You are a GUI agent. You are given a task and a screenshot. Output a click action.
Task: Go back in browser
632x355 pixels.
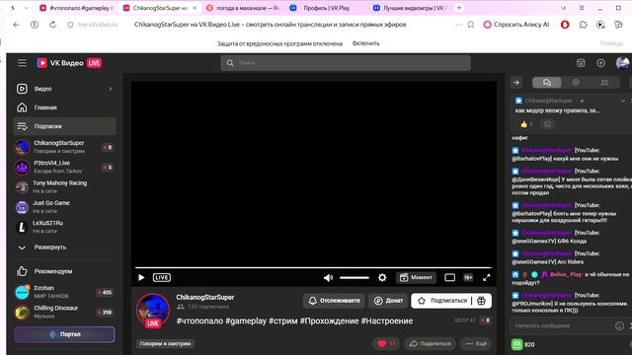[16, 25]
